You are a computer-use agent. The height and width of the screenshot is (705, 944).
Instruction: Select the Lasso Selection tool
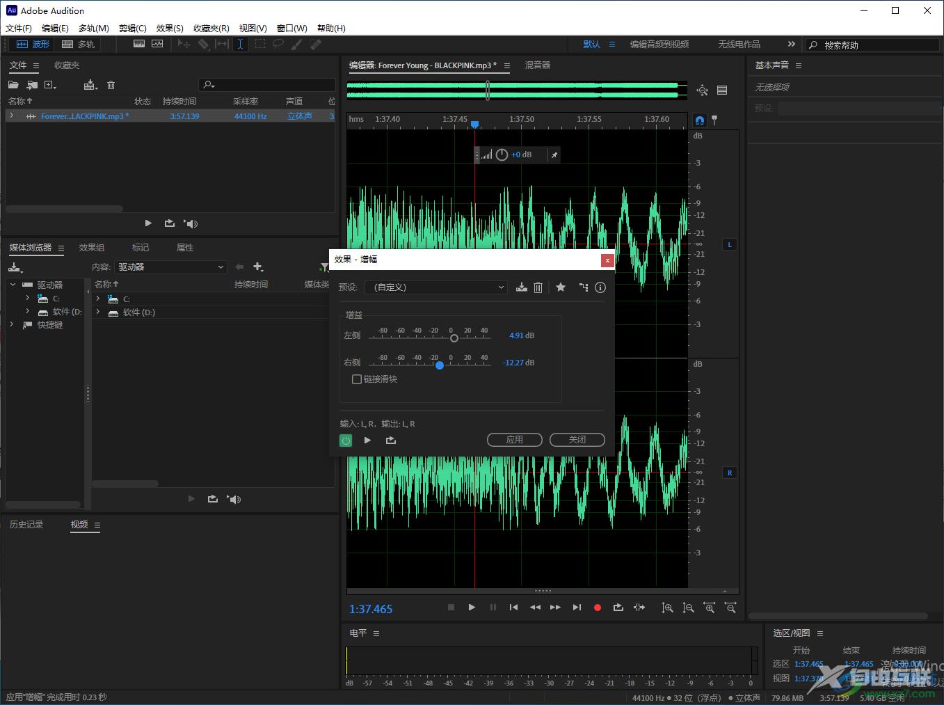278,44
